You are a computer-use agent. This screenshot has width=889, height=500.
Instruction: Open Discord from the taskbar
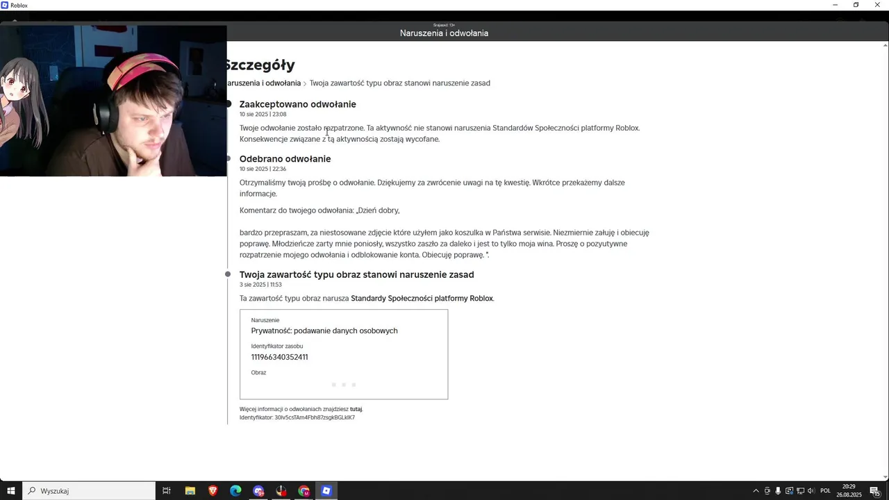click(258, 491)
